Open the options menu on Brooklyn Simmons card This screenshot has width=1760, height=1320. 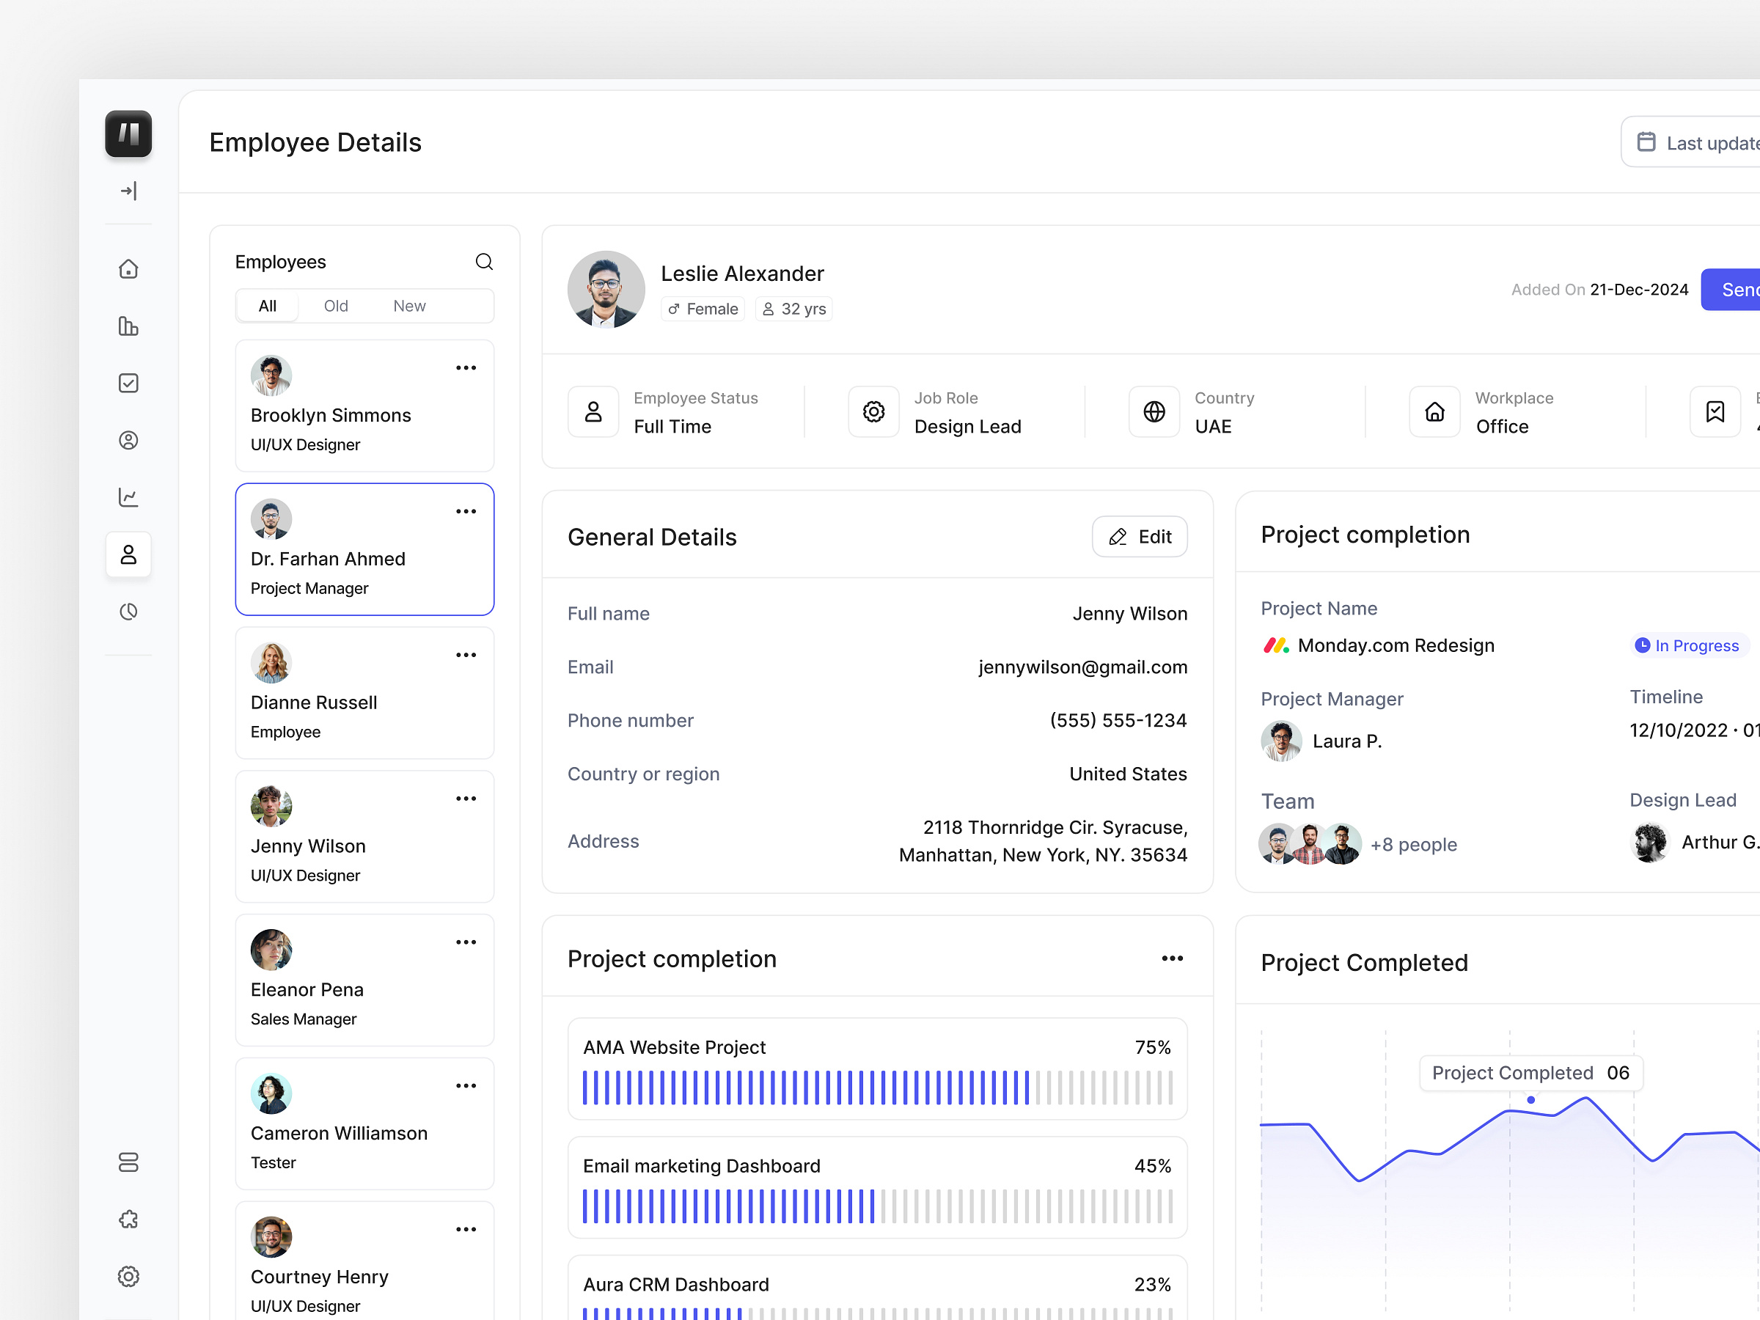[466, 367]
